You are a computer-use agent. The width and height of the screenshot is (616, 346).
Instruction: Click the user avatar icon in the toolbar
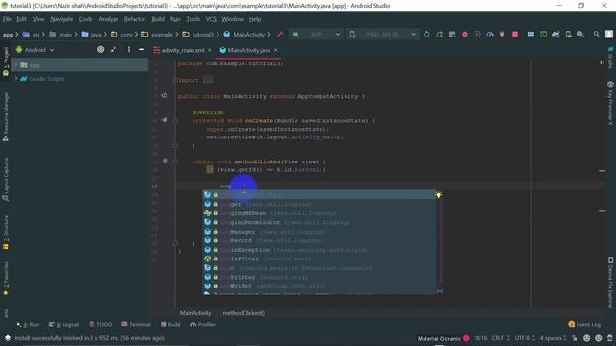609,35
